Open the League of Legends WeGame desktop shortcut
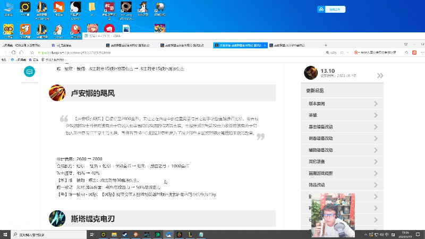This screenshot has width=425, height=239. 42,10
